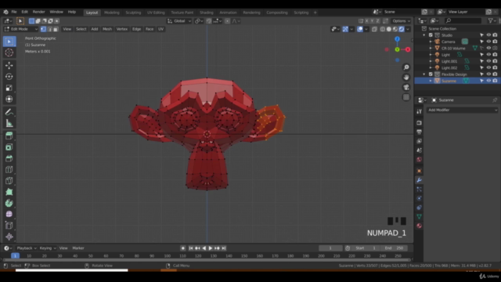Select the Bevel tool
The width and height of the screenshot is (501, 282).
point(9,158)
